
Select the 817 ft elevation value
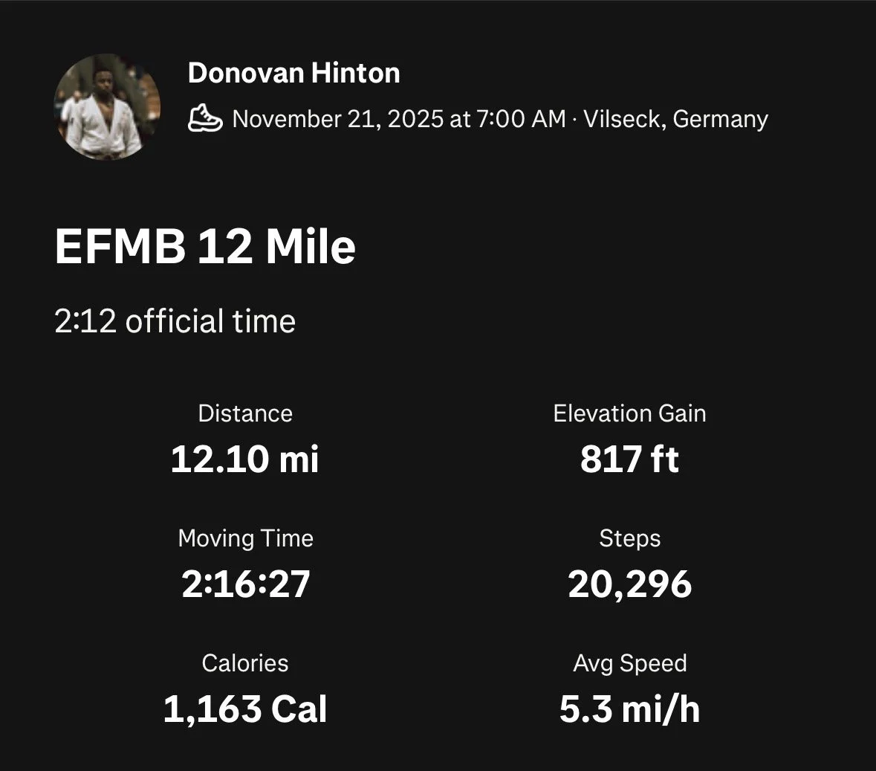click(629, 459)
